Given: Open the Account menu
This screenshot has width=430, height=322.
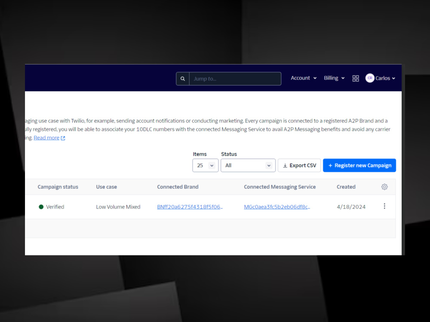Looking at the screenshot, I should pyautogui.click(x=304, y=78).
